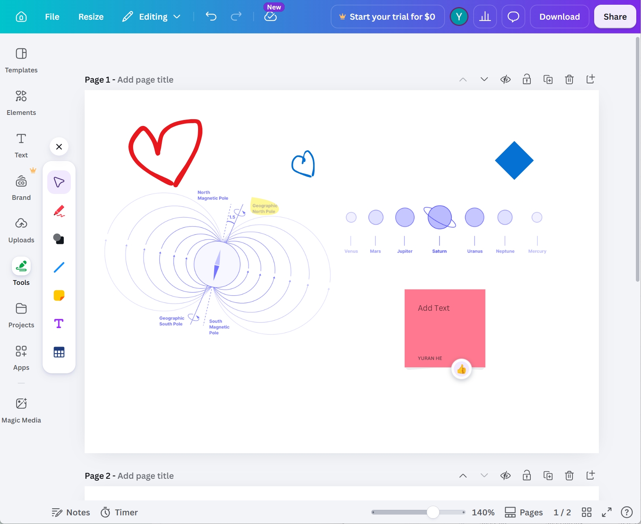Enter fullscreen present mode
The width and height of the screenshot is (641, 524).
[607, 512]
